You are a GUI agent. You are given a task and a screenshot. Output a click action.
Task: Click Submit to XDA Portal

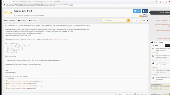141,94
